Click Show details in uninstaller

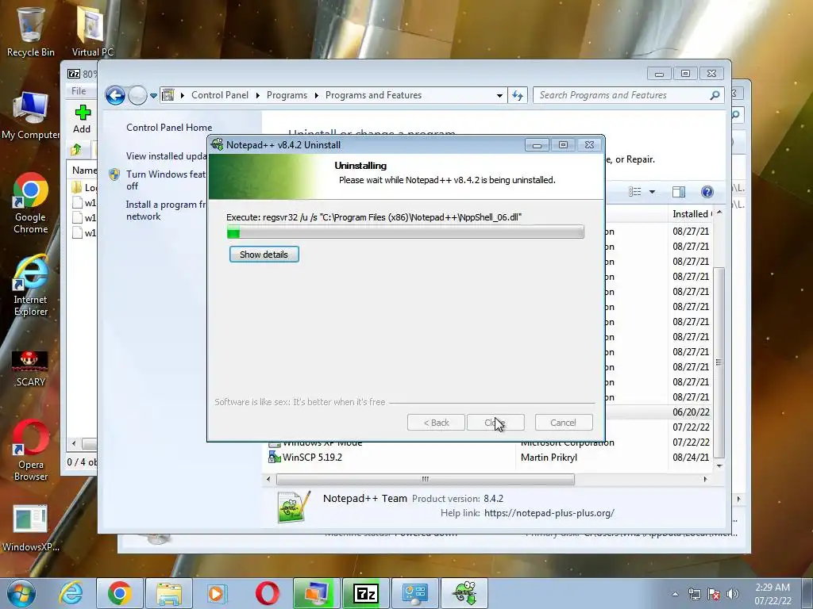(264, 255)
